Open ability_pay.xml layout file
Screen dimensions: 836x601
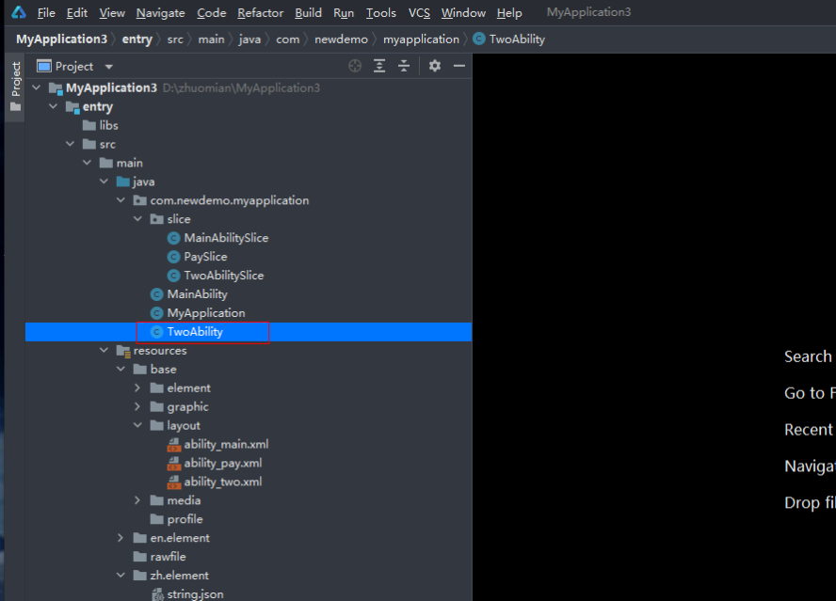(x=225, y=463)
